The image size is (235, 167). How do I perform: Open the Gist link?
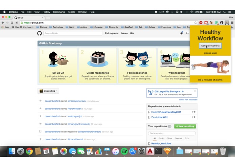click(x=132, y=33)
